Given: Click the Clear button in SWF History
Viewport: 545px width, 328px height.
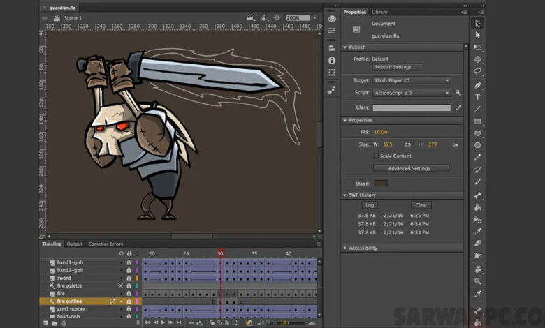Looking at the screenshot, I should pos(421,205).
